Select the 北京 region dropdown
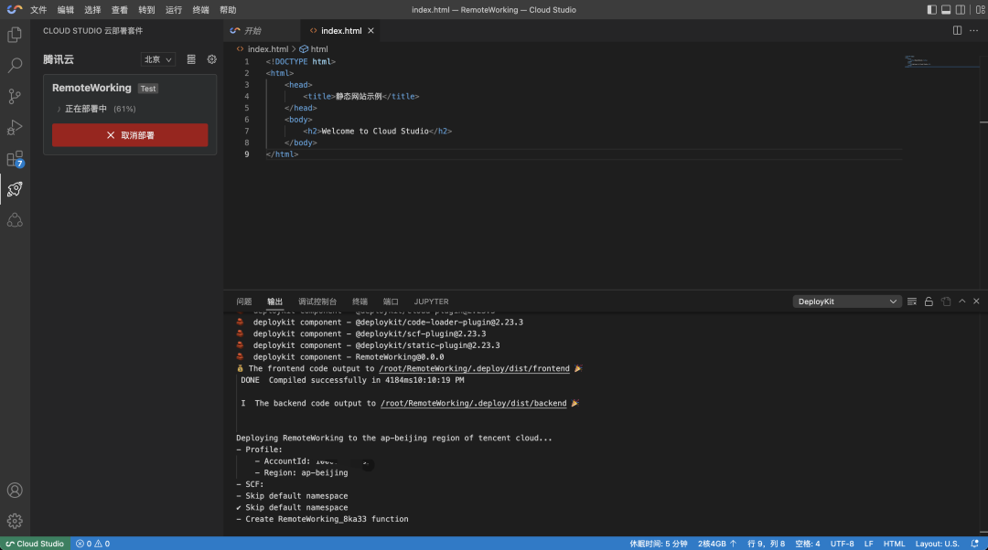The image size is (988, 550). point(157,59)
